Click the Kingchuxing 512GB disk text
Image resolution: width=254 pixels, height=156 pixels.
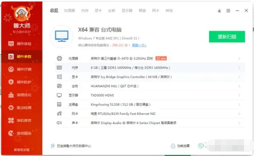coord(120,105)
